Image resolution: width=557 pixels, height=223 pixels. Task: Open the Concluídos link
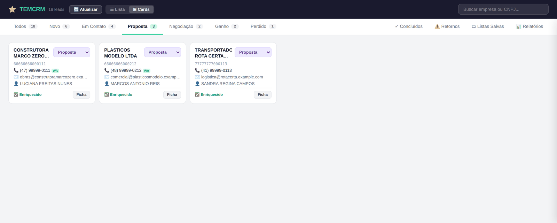409,26
